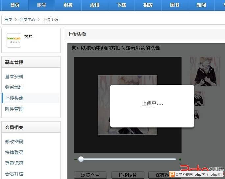Screen dimensions: 225x179
Task: Click the test user avatar image
Action: 14,40
